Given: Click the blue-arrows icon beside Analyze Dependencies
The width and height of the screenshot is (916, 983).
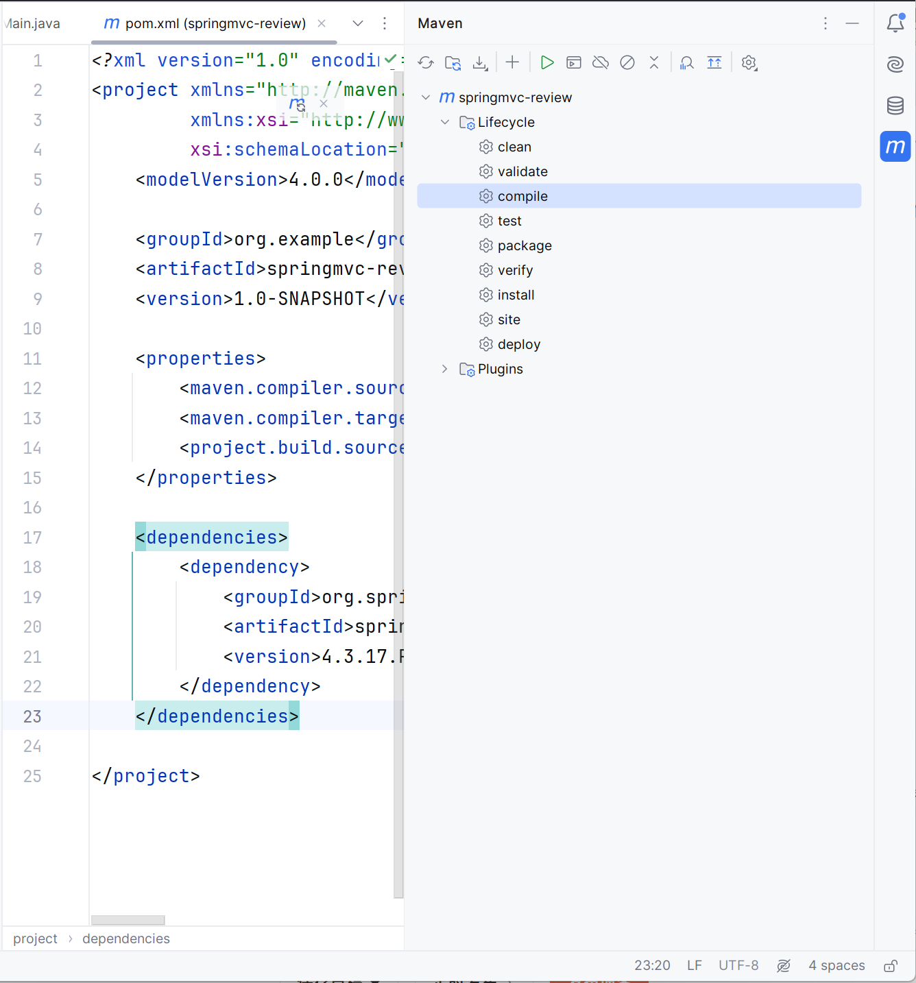Looking at the screenshot, I should coord(714,63).
